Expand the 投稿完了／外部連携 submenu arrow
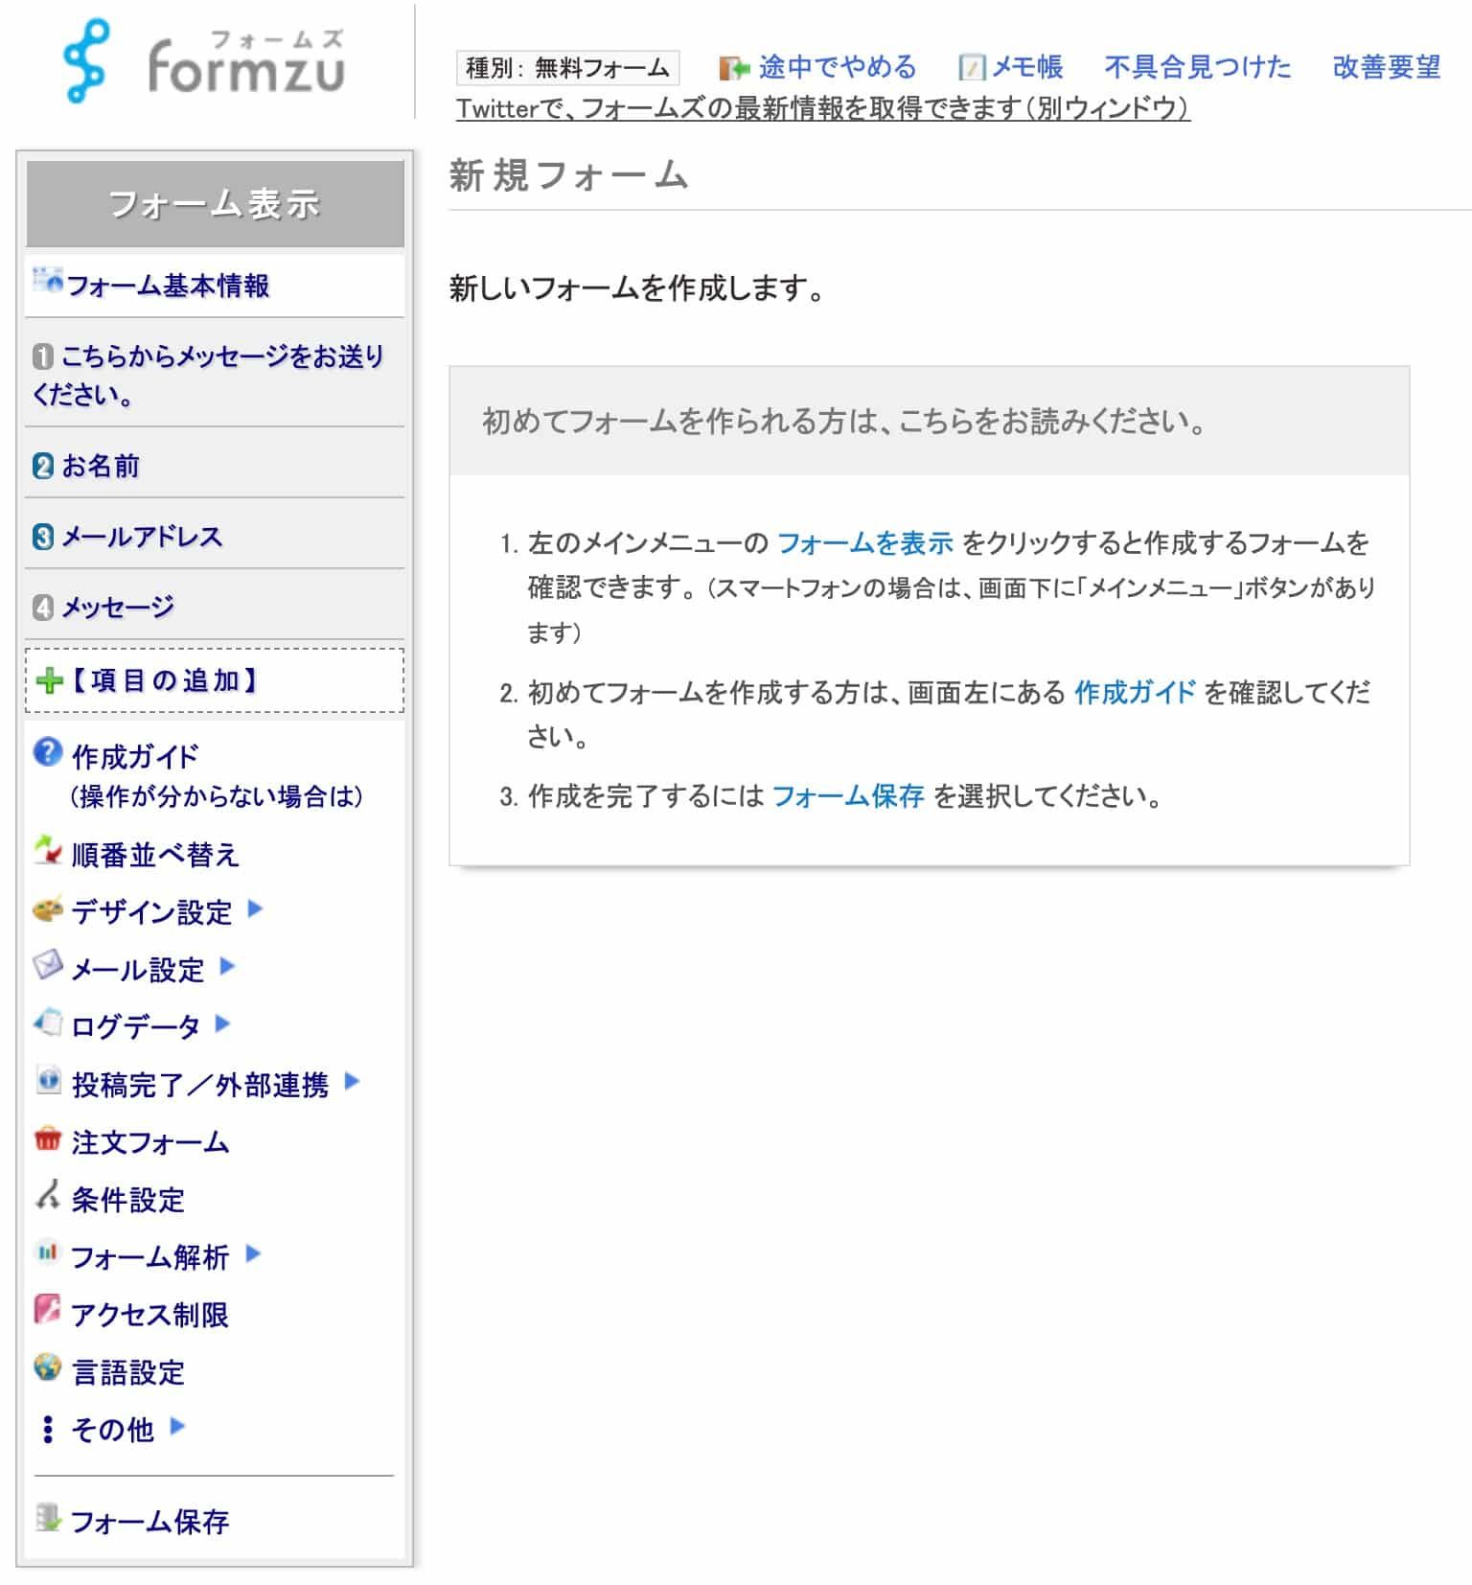 pyautogui.click(x=352, y=1081)
